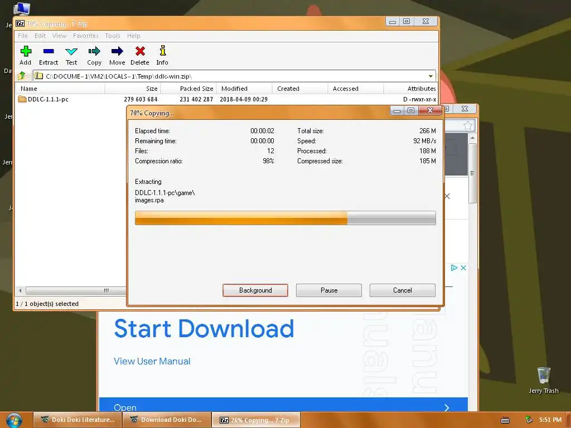Image resolution: width=571 pixels, height=428 pixels.
Task: Click the Info toolbar icon
Action: (x=162, y=51)
